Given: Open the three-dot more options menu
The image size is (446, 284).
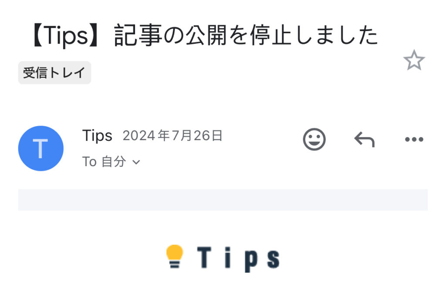Looking at the screenshot, I should pos(414,140).
